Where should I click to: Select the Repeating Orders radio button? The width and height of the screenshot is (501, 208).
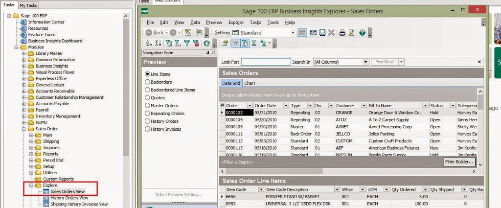[x=147, y=113]
